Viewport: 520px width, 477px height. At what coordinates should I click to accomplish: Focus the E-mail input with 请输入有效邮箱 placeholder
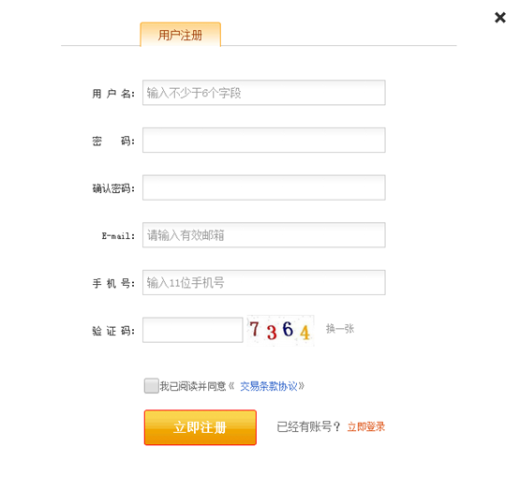[x=263, y=235]
